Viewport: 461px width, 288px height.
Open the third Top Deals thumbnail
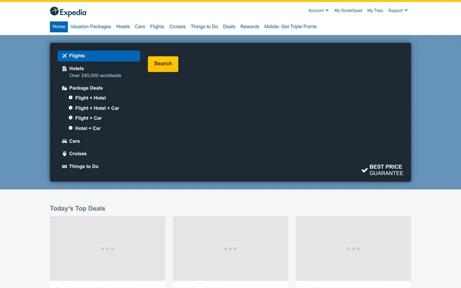(x=353, y=249)
